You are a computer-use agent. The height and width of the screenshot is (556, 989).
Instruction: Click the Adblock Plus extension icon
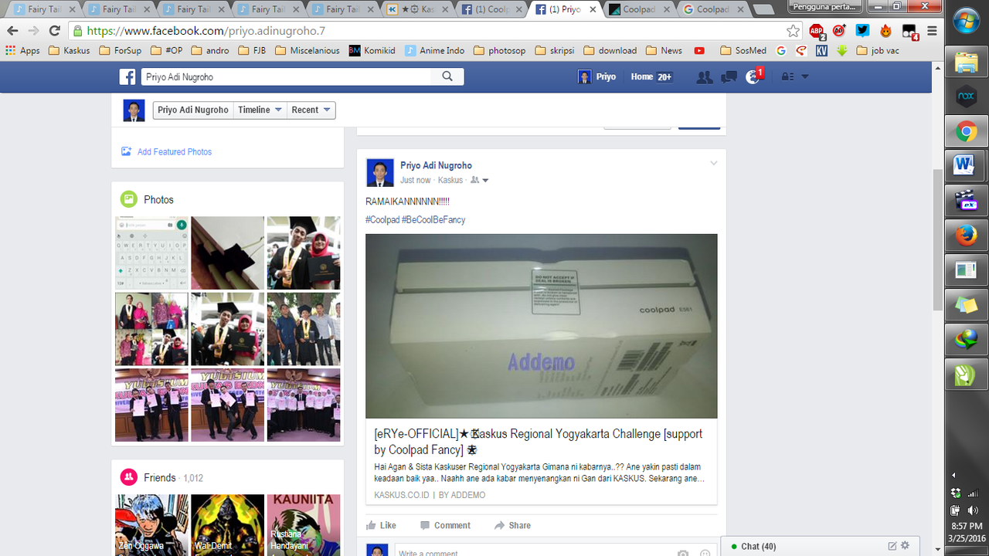click(817, 32)
